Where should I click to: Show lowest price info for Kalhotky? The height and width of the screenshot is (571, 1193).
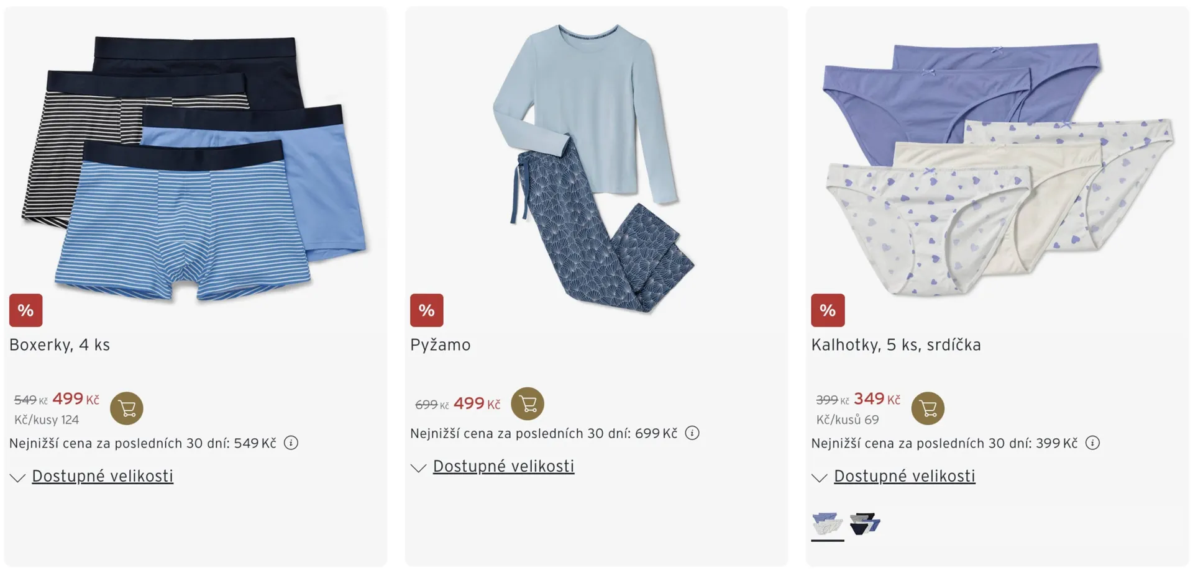point(1092,443)
